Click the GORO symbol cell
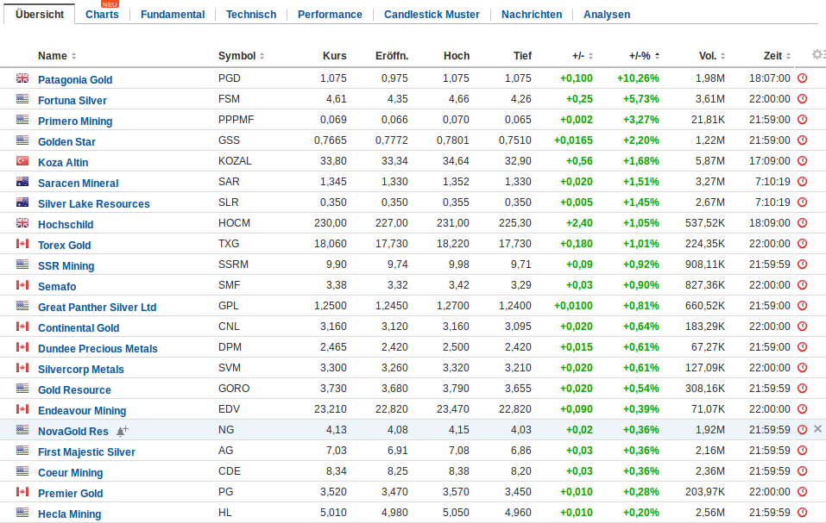Screen dimensions: 826x523 pyautogui.click(x=234, y=389)
